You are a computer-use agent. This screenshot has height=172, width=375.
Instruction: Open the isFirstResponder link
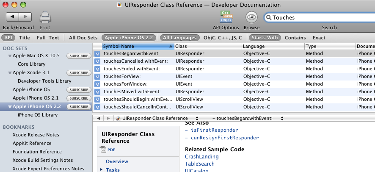pyautogui.click(x=214, y=130)
